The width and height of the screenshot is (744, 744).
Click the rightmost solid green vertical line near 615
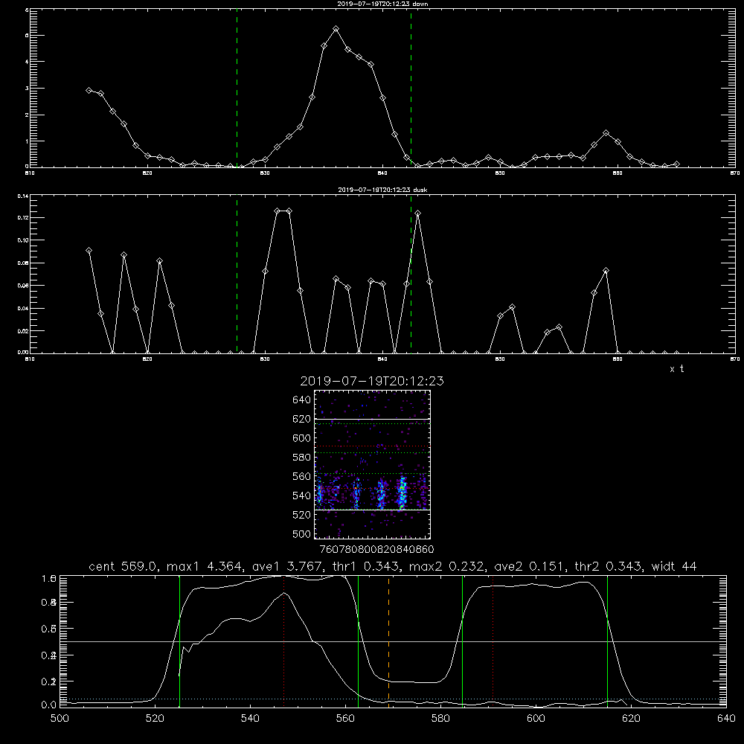(x=607, y=641)
